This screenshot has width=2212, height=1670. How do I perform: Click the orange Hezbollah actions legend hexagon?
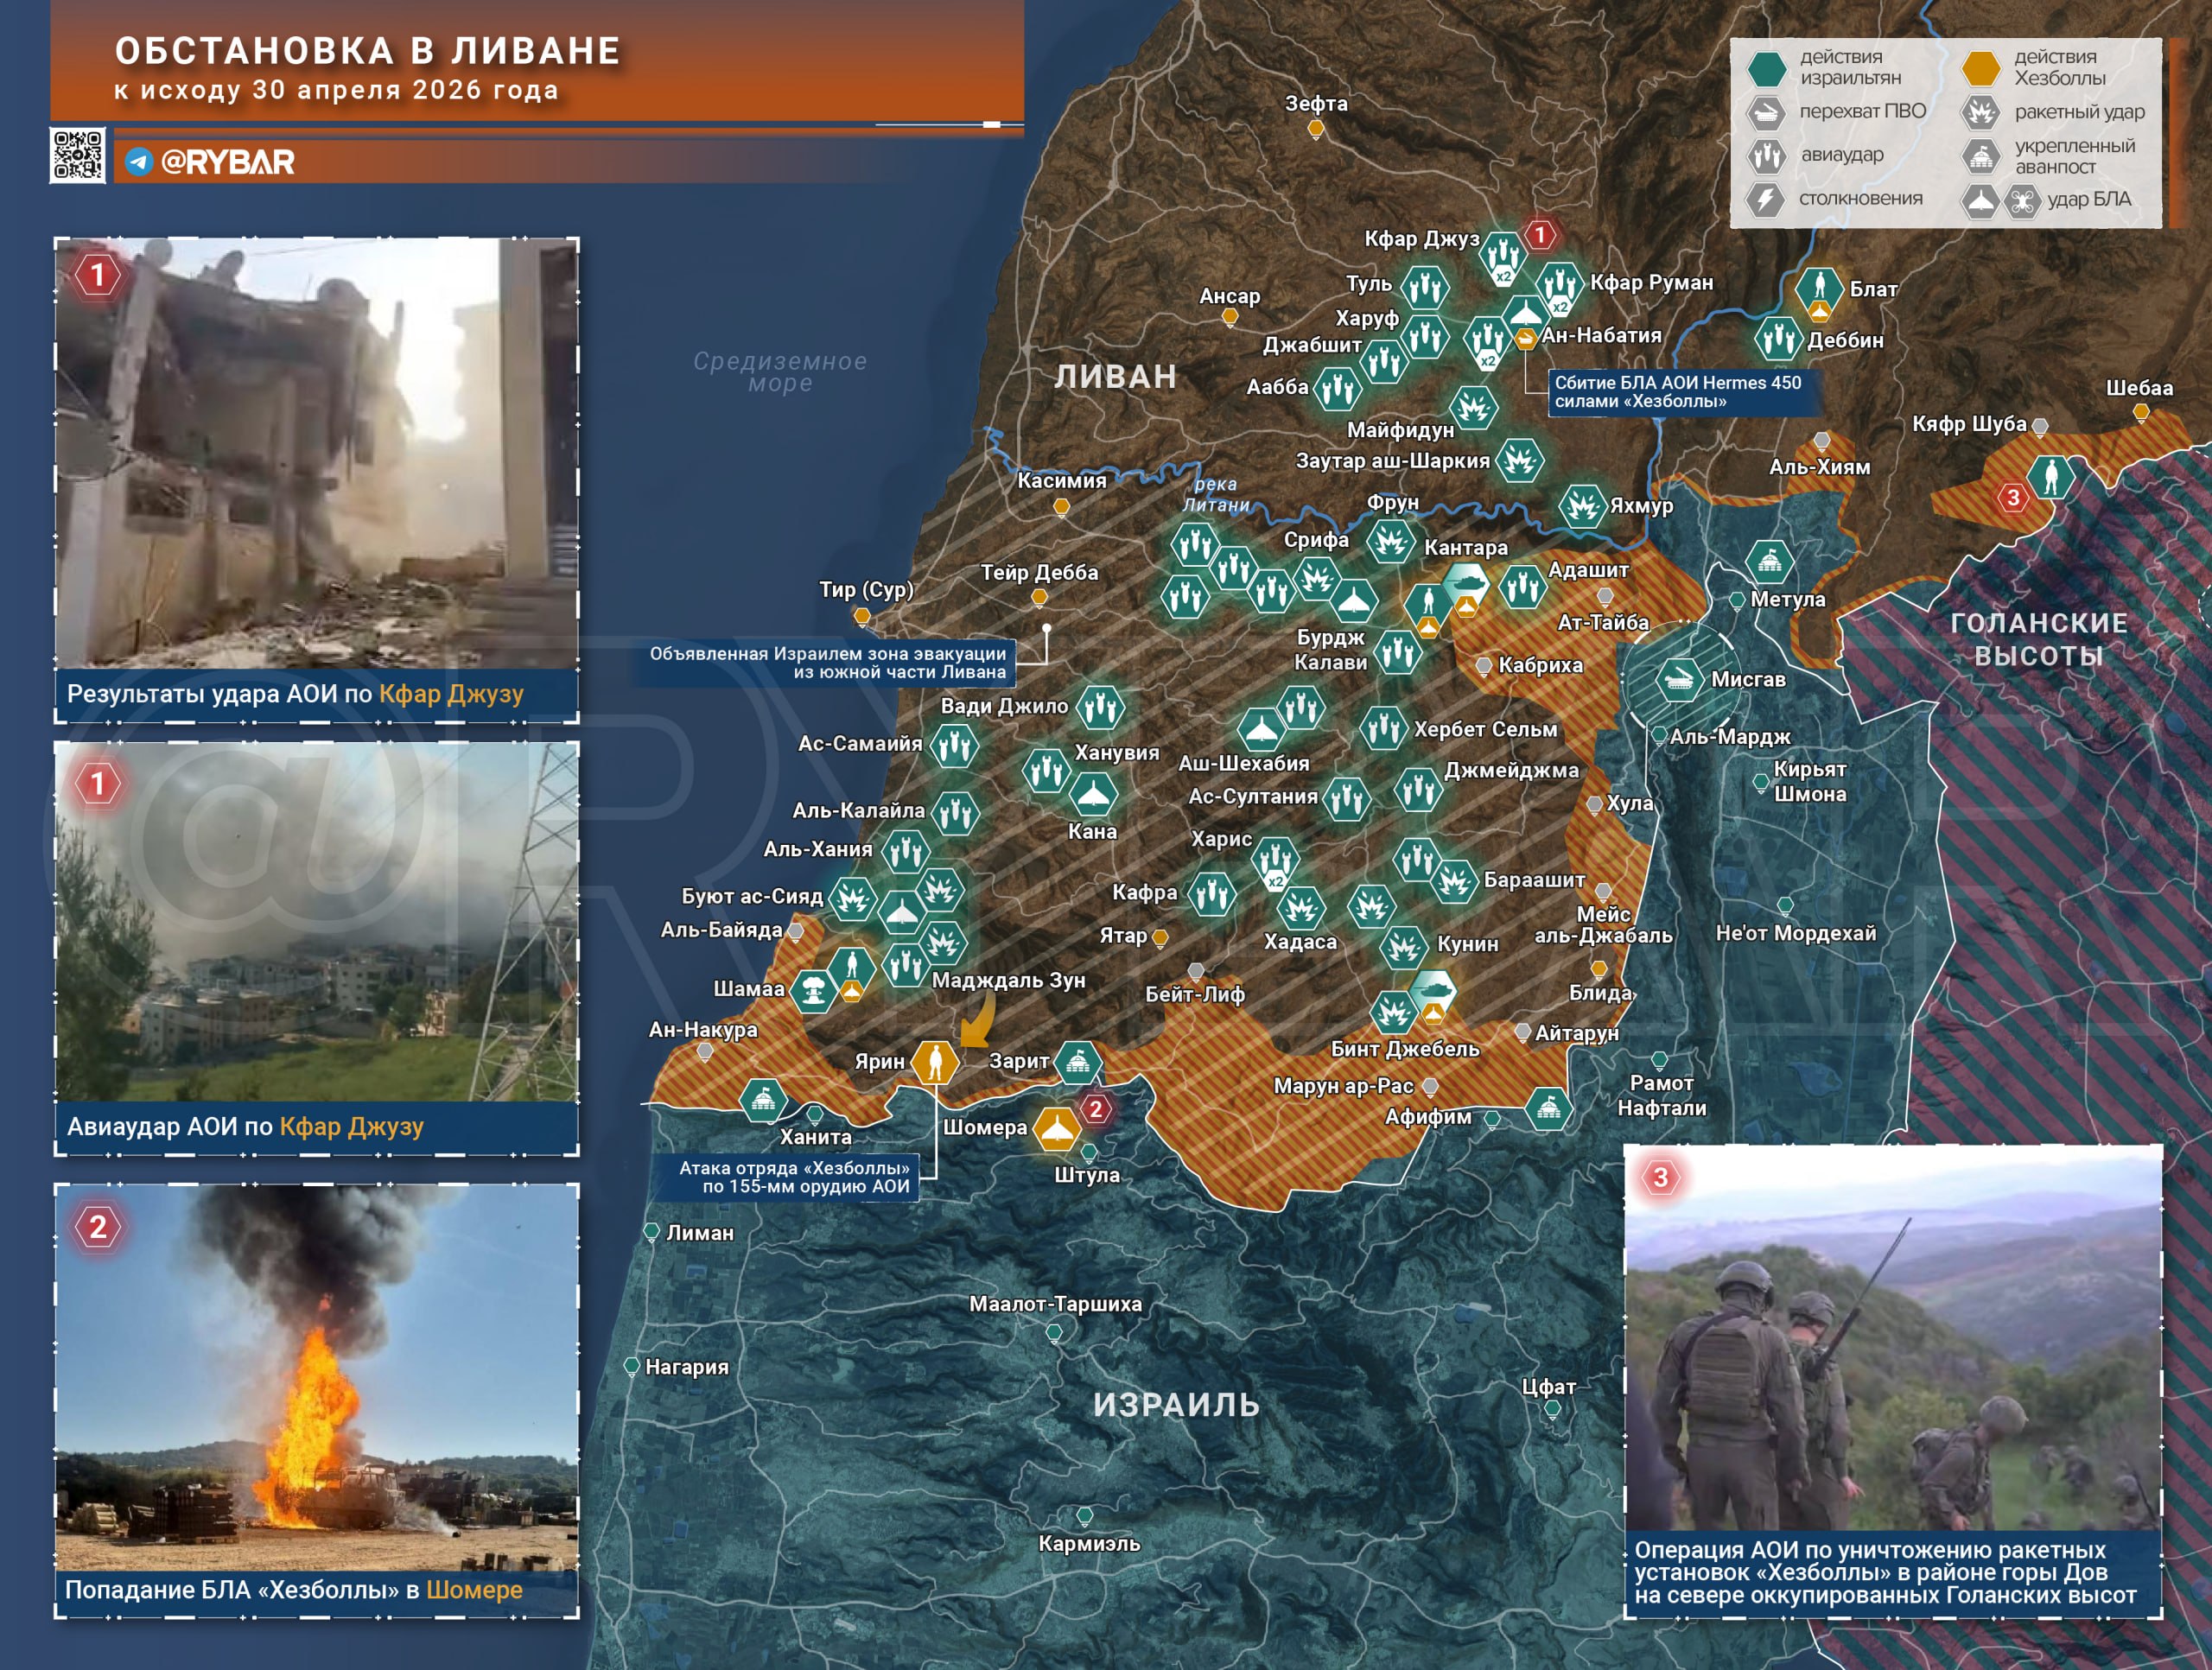(1980, 68)
